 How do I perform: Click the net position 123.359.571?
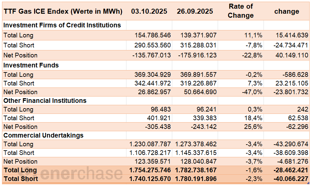[x=152, y=161]
